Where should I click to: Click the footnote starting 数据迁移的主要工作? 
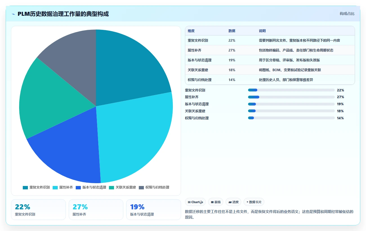269,214
